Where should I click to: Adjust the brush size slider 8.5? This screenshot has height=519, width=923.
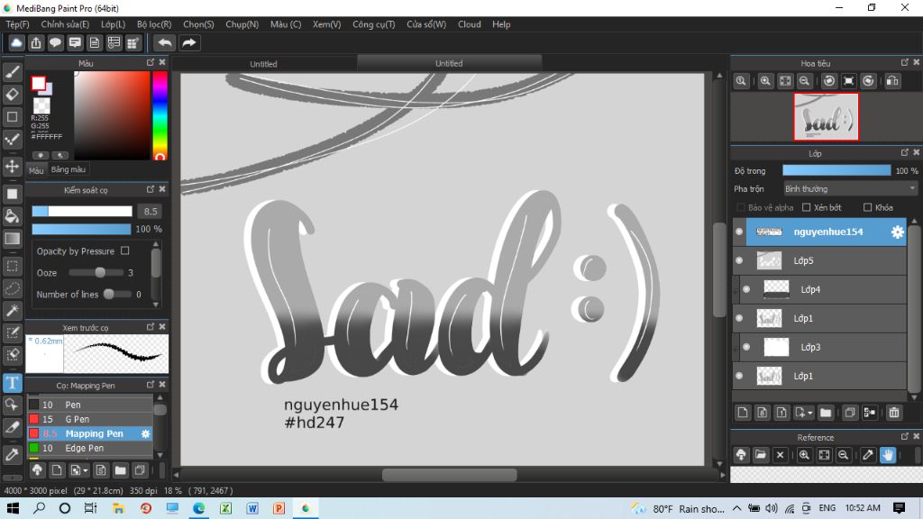(x=82, y=211)
